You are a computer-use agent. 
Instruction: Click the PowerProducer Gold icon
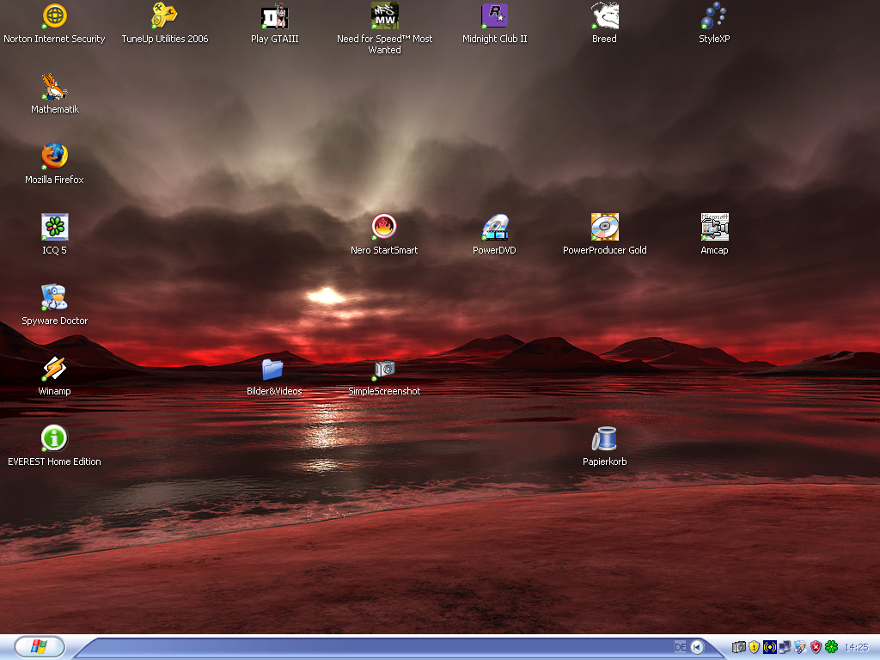click(x=604, y=227)
